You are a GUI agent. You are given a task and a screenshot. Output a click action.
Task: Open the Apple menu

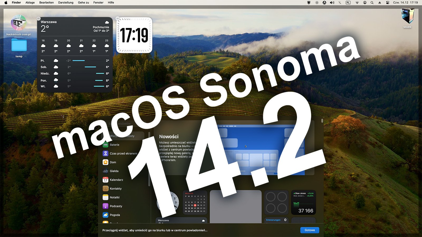[x=6, y=3]
